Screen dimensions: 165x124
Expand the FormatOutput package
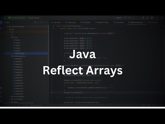point(10,99)
